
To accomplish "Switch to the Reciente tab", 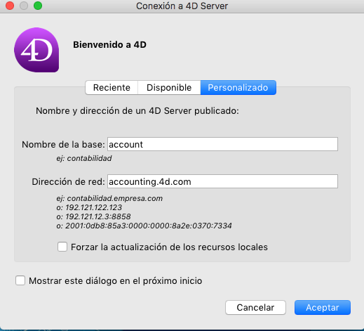I will [112, 87].
